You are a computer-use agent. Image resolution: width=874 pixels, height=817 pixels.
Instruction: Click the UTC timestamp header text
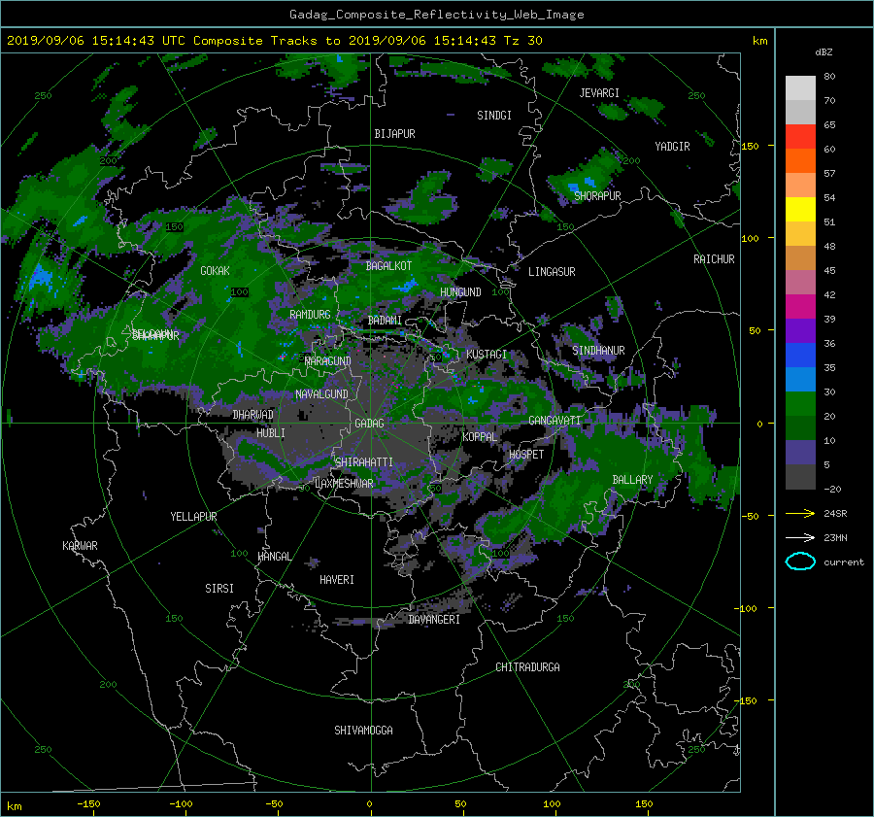click(274, 41)
